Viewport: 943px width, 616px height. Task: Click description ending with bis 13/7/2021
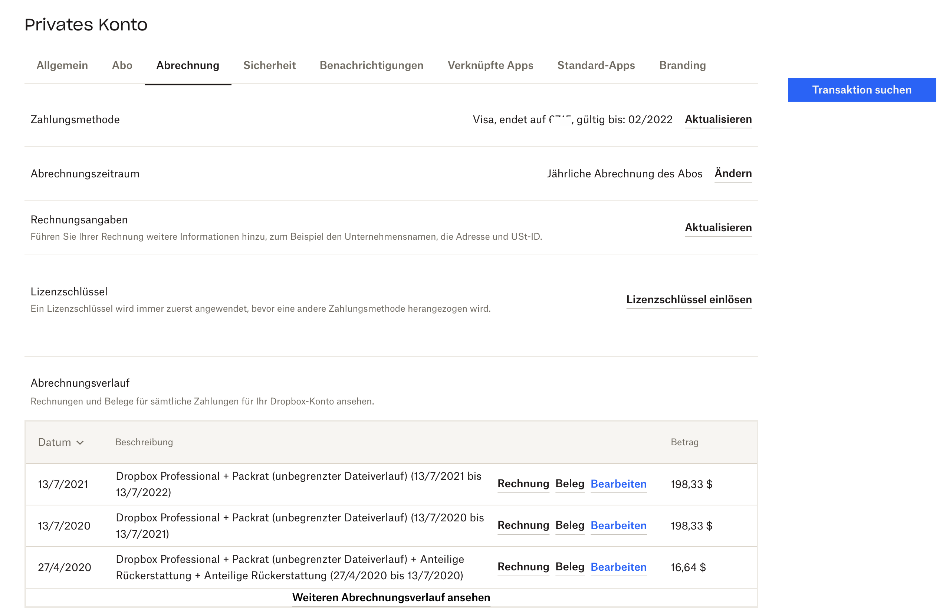click(300, 526)
